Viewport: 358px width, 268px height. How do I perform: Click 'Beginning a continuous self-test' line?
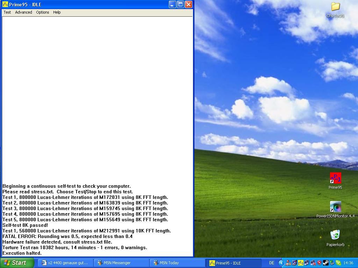pyautogui.click(x=66, y=186)
